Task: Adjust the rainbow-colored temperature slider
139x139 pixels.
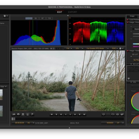Action: pyautogui.click(x=136, y=44)
